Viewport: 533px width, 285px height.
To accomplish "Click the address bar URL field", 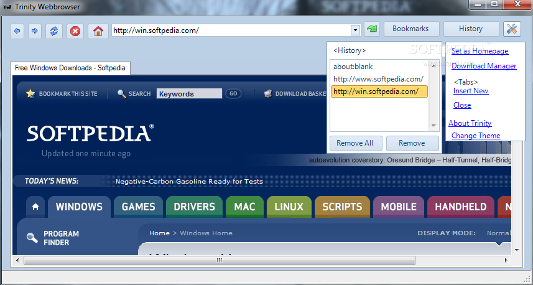I will [x=231, y=30].
